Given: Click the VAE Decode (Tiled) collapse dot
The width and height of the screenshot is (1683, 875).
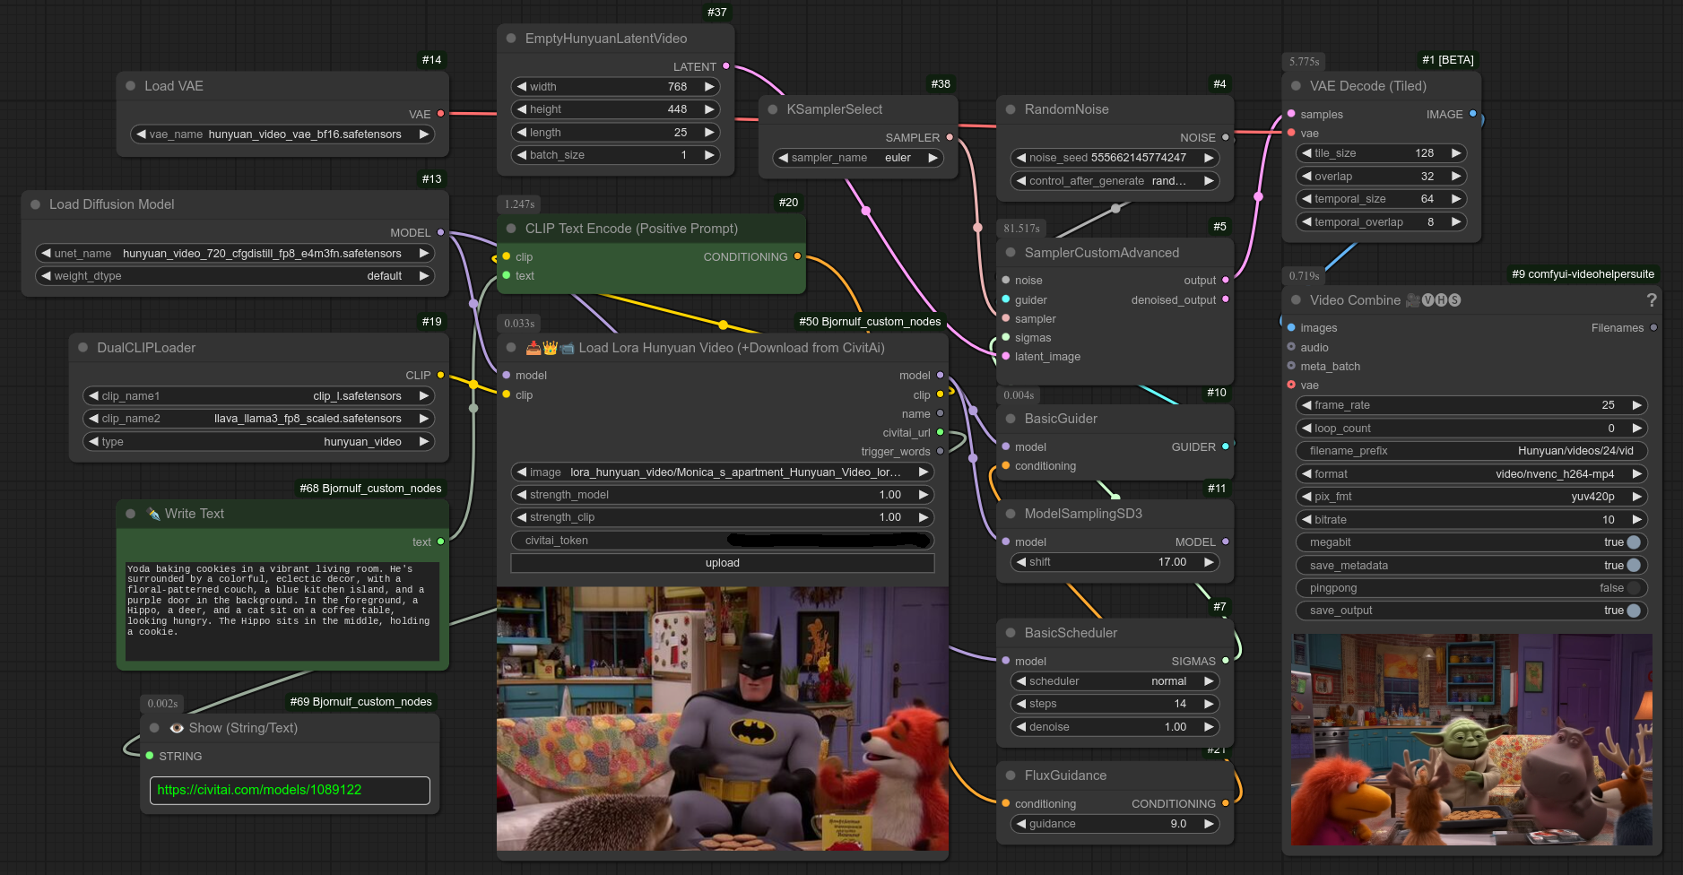Looking at the screenshot, I should (1296, 86).
